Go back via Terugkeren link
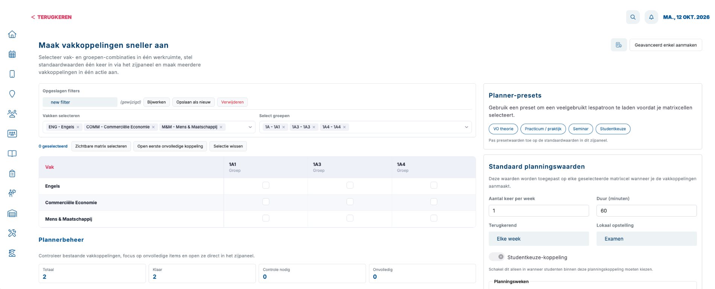 51,17
